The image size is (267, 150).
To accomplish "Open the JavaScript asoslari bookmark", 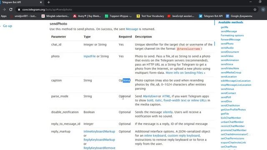I will pos(181,16).
